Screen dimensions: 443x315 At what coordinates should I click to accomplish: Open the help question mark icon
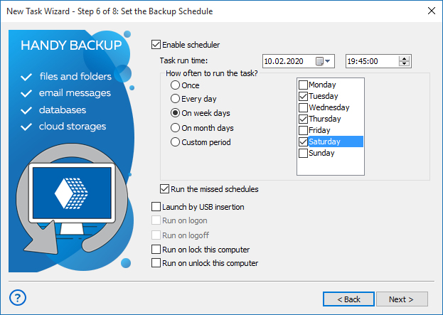pos(18,297)
